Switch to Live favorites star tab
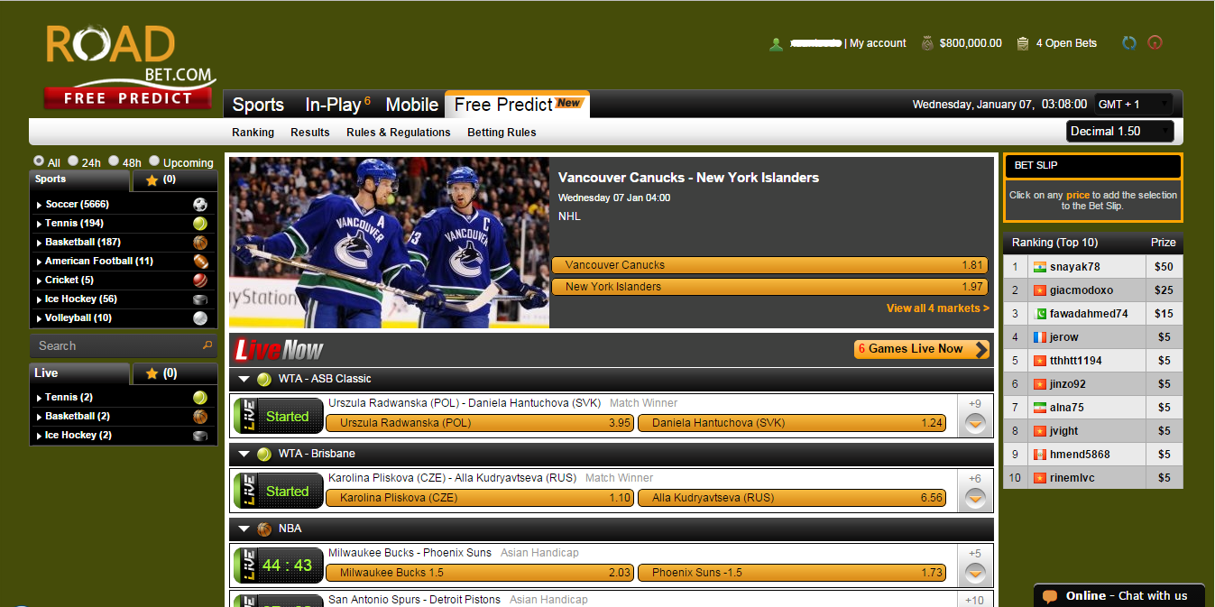The height and width of the screenshot is (607, 1215). pyautogui.click(x=175, y=373)
